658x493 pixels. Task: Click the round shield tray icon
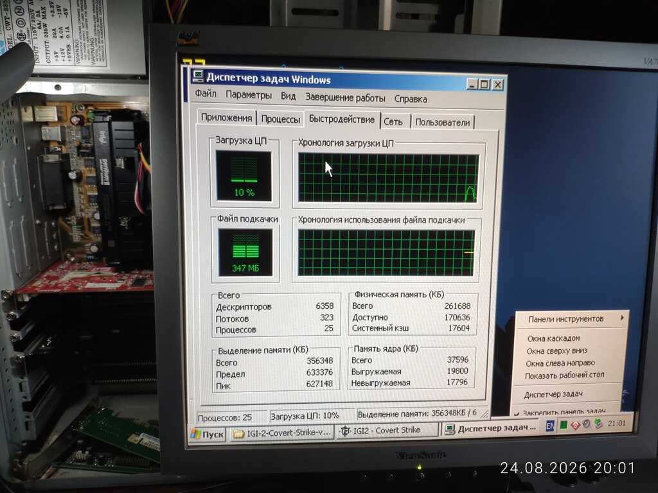point(587,424)
